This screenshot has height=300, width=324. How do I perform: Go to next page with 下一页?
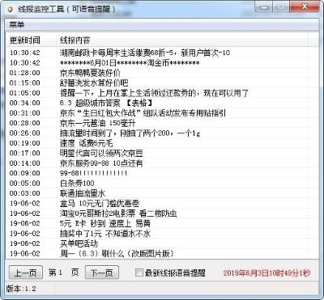tap(102, 273)
